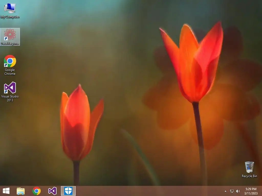Select the Google Chrome desktop shortcut
The width and height of the screenshot is (262, 196).
click(x=10, y=65)
